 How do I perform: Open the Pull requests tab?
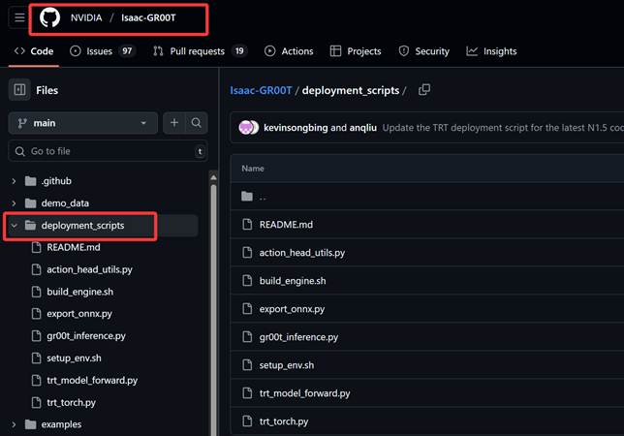[200, 51]
